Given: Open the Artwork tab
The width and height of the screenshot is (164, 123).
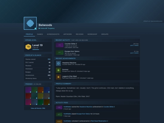Looking at the screenshot, I should click(67, 34).
